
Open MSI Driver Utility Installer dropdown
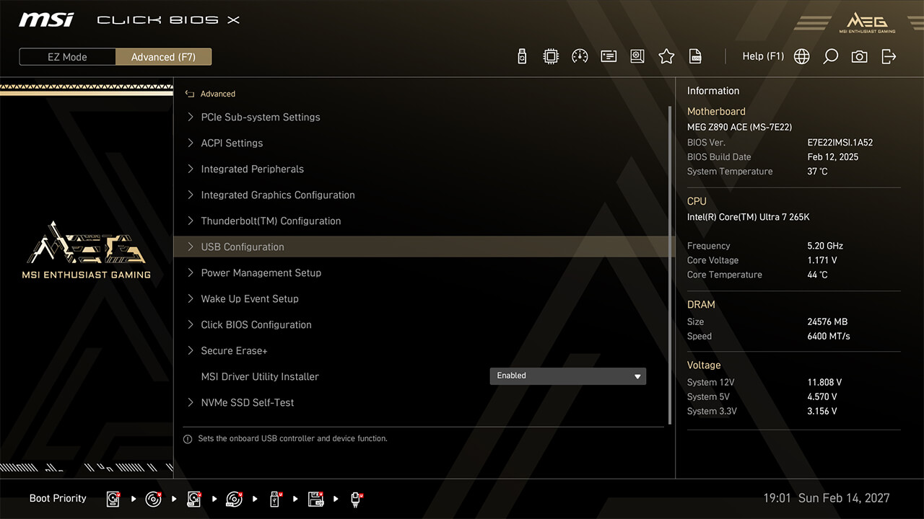pos(567,376)
